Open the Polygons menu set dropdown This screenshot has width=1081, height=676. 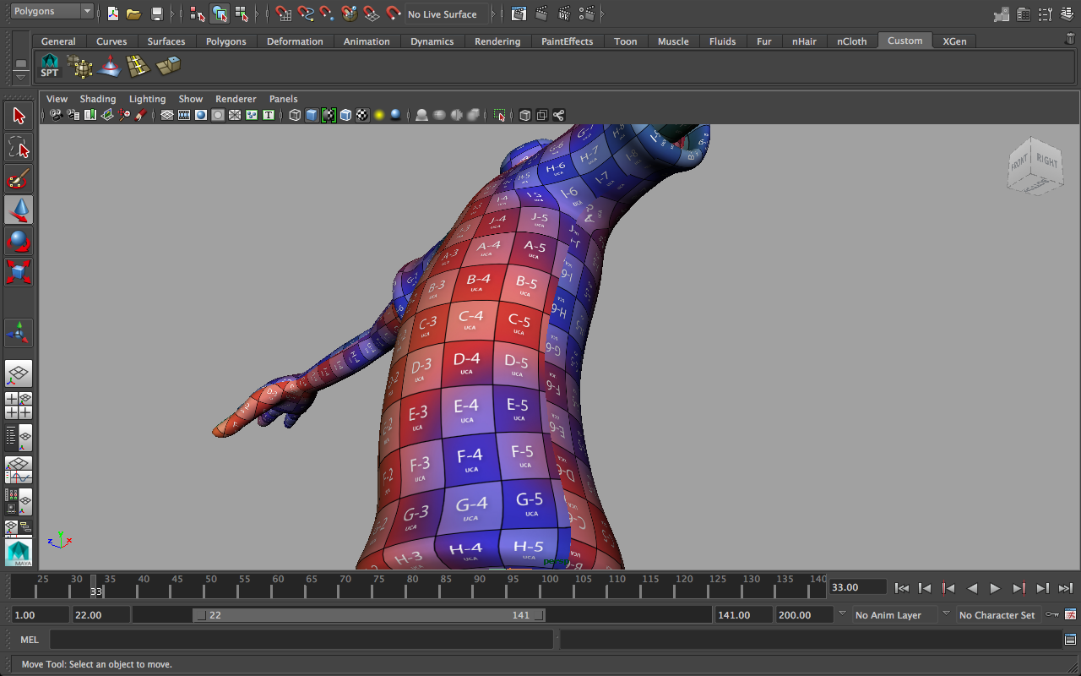click(52, 11)
